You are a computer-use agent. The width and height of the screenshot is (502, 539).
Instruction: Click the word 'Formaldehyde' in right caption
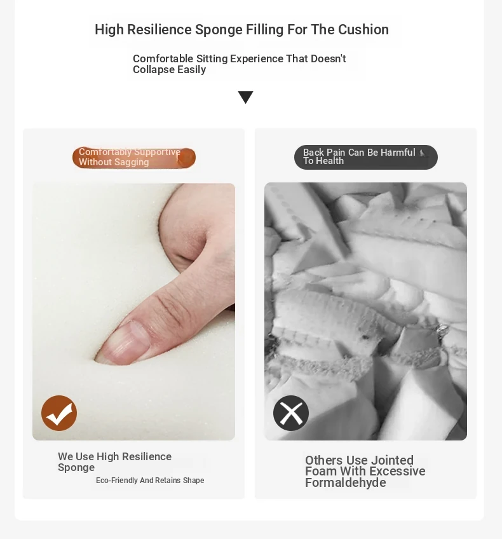[x=345, y=482]
